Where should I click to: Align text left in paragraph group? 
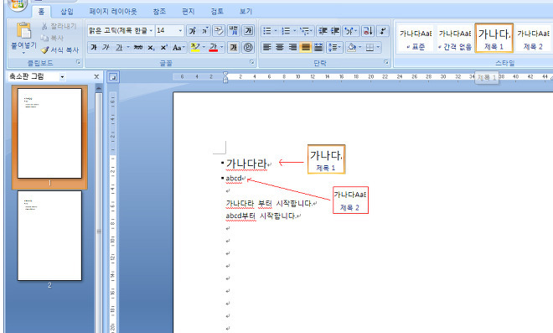pyautogui.click(x=267, y=47)
